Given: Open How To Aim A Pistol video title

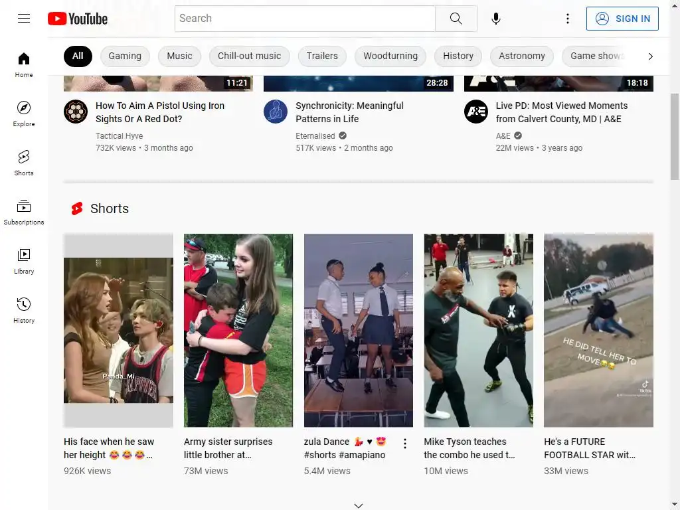Looking at the screenshot, I should coord(160,112).
